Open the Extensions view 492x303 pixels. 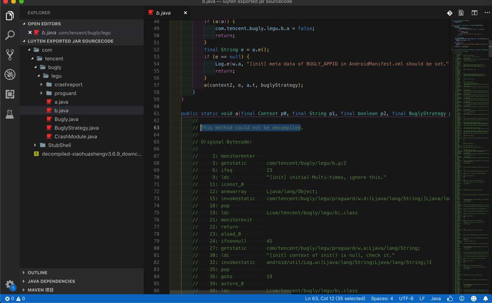[x=10, y=94]
